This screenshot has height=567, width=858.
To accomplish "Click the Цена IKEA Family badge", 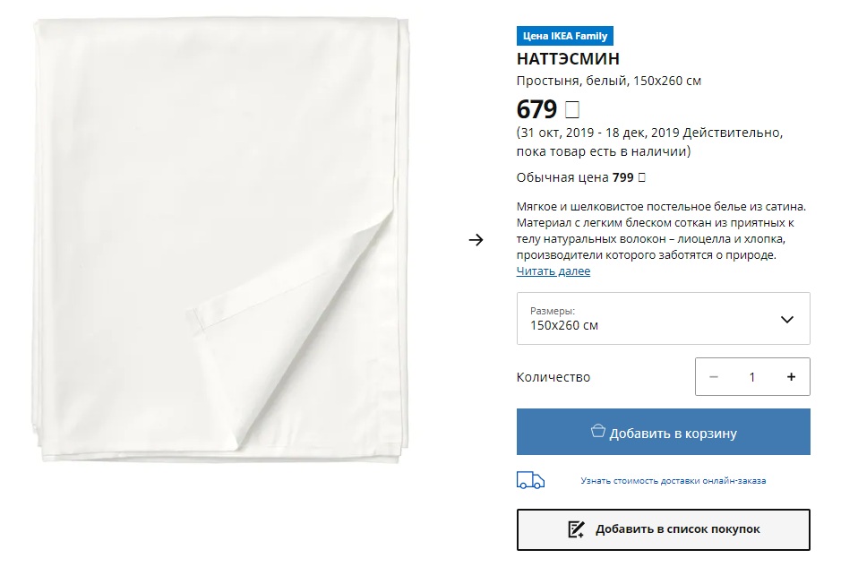I will point(565,36).
